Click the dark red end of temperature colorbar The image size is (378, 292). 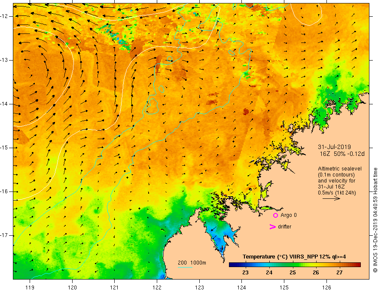coord(359,265)
